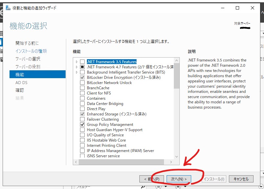
Task: Select .NET Framework 3.5 Features label
Action: (x=112, y=62)
